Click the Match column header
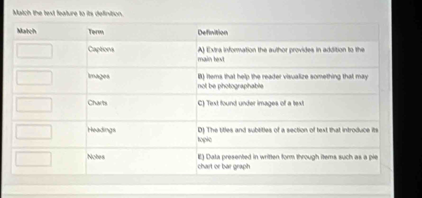The height and width of the screenshot is (198, 422). point(27,31)
